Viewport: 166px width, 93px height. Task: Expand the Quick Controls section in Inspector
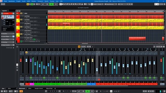click(x=8, y=45)
